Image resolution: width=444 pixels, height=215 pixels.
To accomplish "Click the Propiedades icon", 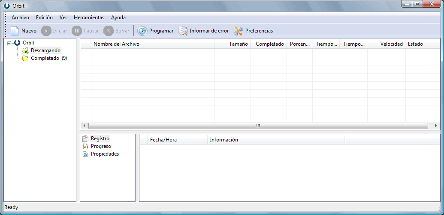I will 85,154.
